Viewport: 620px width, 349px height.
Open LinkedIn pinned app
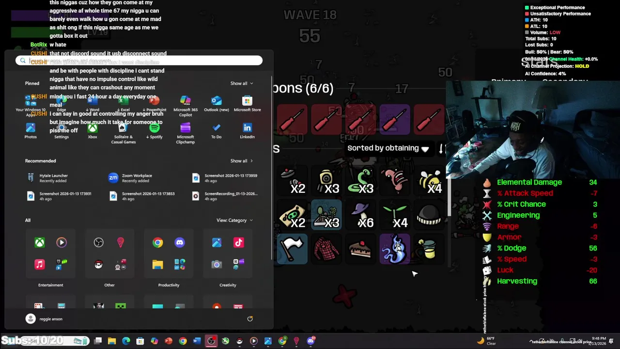click(248, 131)
